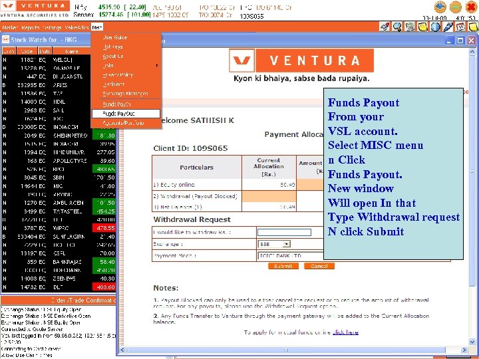Select the SUNFLAGIRN row in Stock Watch
The width and height of the screenshot is (479, 359).
[x=59, y=237]
